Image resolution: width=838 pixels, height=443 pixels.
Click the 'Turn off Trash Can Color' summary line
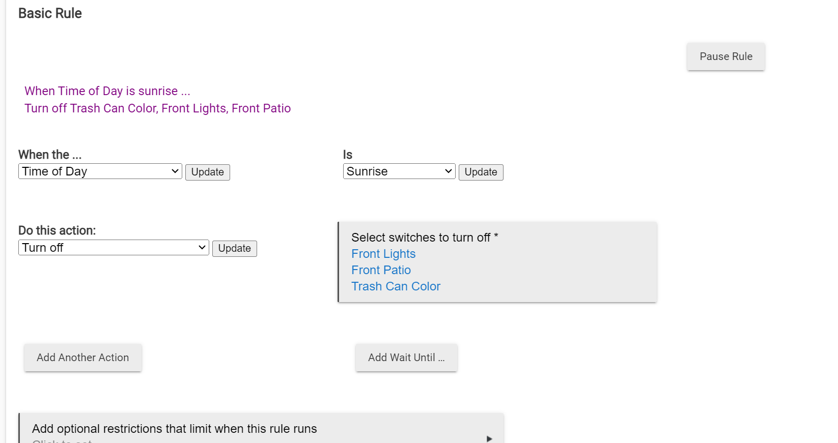point(157,108)
